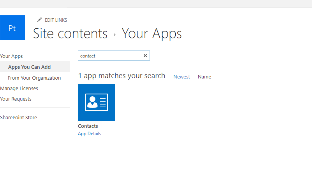The height and width of the screenshot is (181, 312).
Task: Click the Contacts app name
Action: (88, 126)
